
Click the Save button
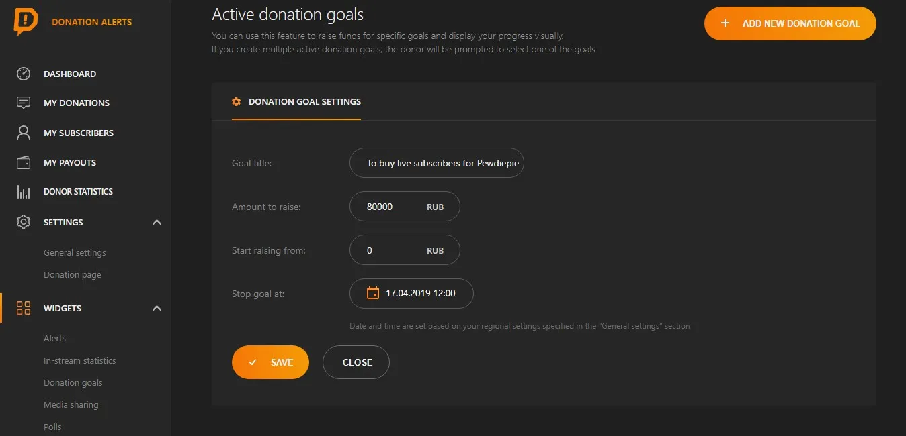(270, 362)
